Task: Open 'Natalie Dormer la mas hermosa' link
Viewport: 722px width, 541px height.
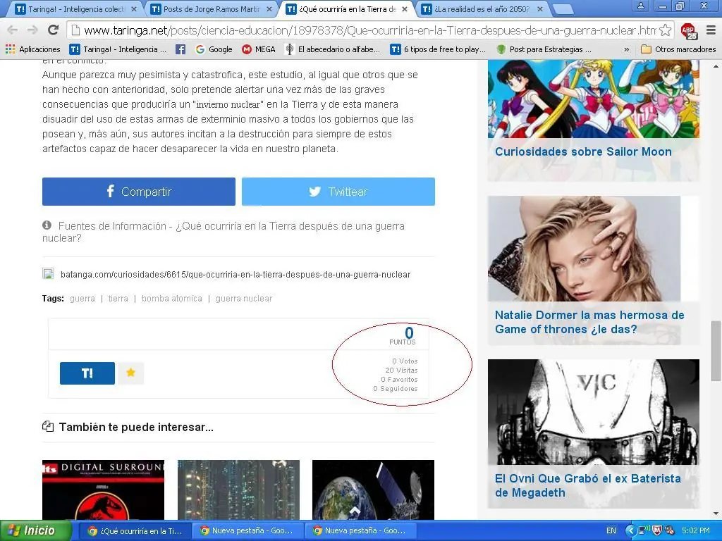Action: point(589,322)
